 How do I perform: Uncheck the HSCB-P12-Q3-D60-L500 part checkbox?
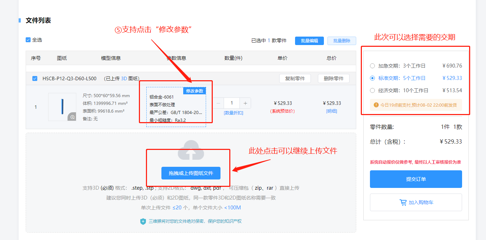35,78
